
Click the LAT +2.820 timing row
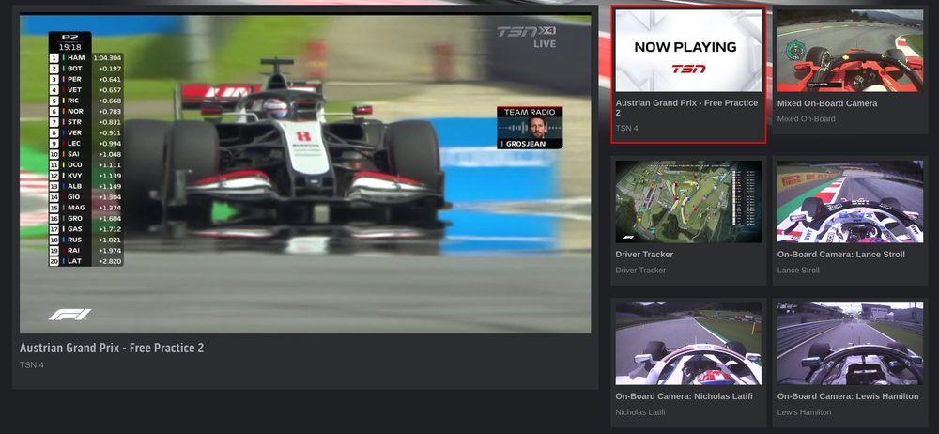click(x=85, y=261)
